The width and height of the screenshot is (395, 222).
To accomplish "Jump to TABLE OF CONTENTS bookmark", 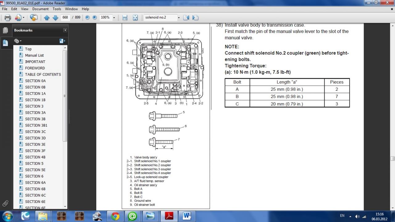I will pyautogui.click(x=43, y=74).
